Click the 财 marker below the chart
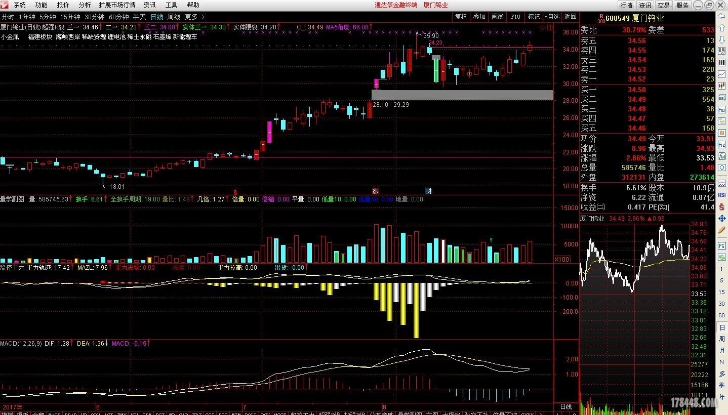This screenshot has width=728, height=415. (x=428, y=191)
